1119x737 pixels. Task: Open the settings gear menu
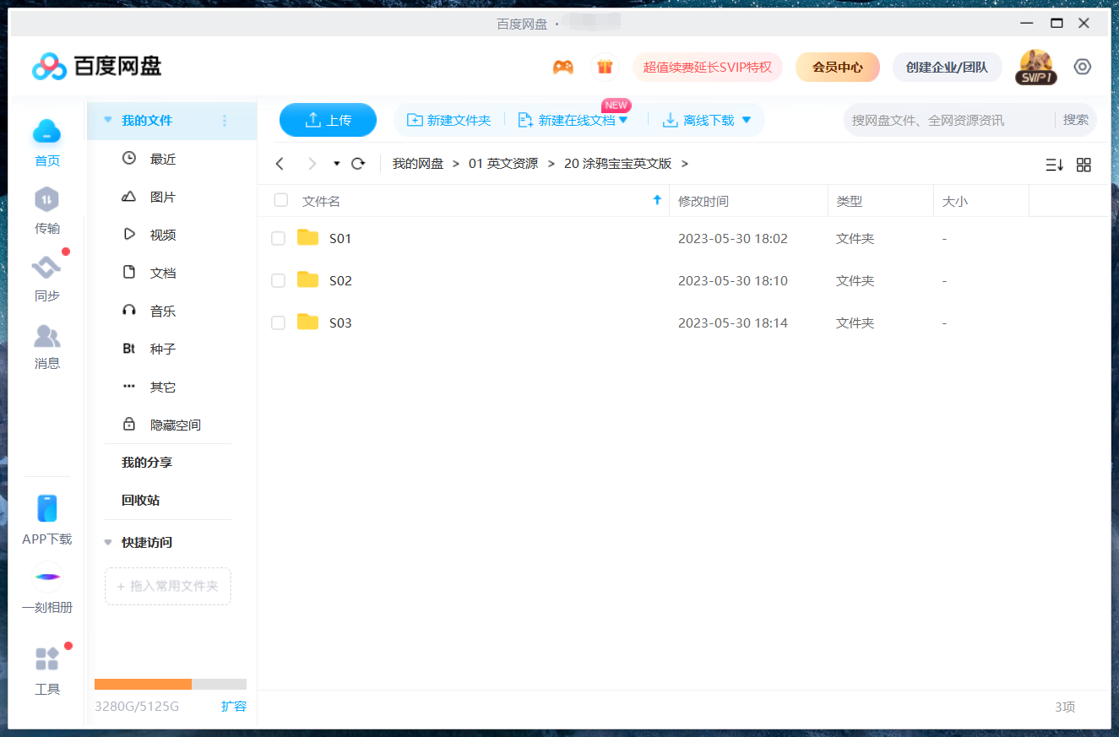1083,66
